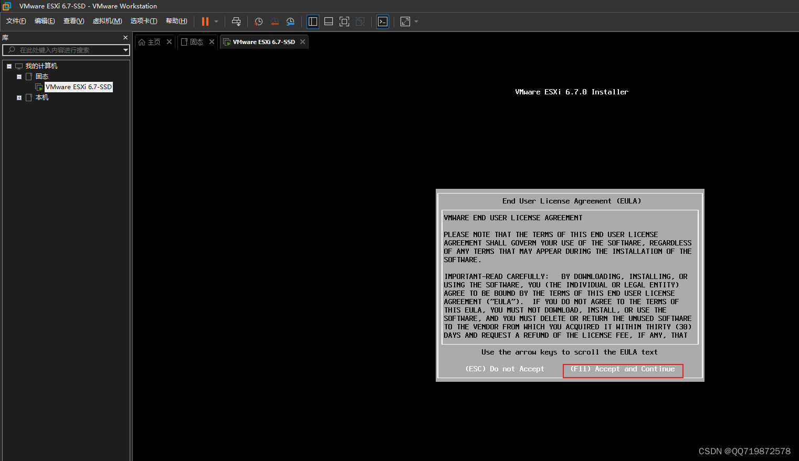Pause the virtual machine with the orange pause icon

[x=205, y=22]
